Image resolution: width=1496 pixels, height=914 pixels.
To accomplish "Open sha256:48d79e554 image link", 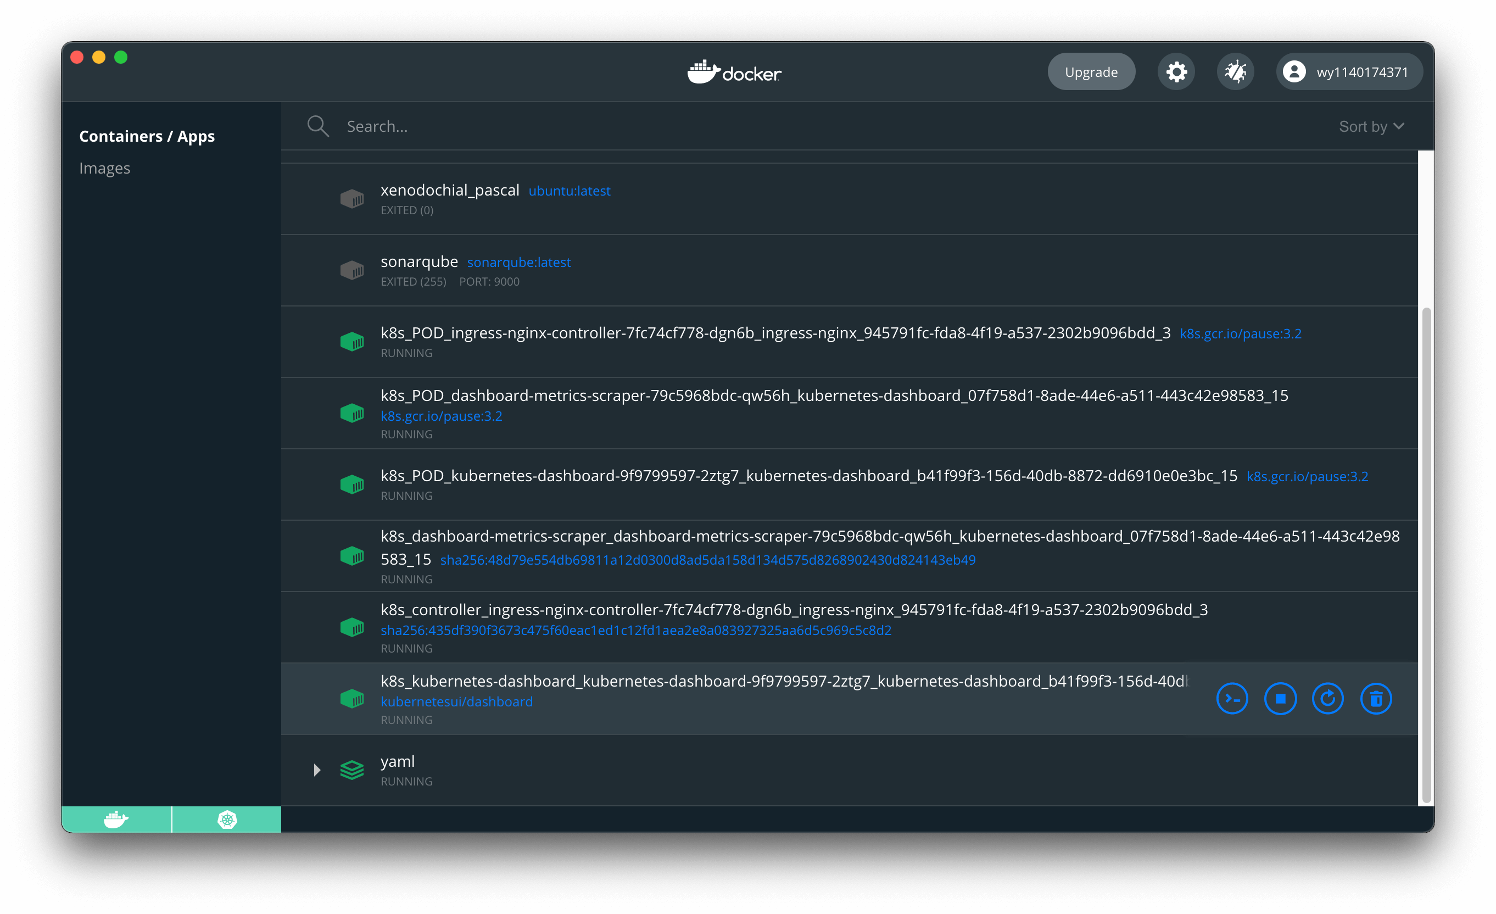I will coord(708,559).
